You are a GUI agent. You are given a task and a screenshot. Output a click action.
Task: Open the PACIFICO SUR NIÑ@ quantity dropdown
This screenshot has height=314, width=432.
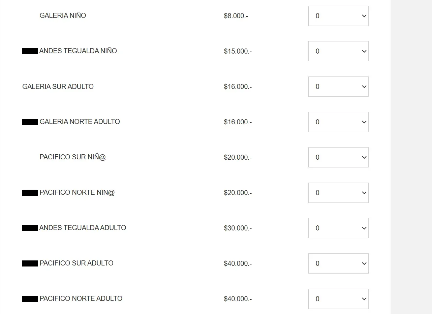click(x=338, y=157)
